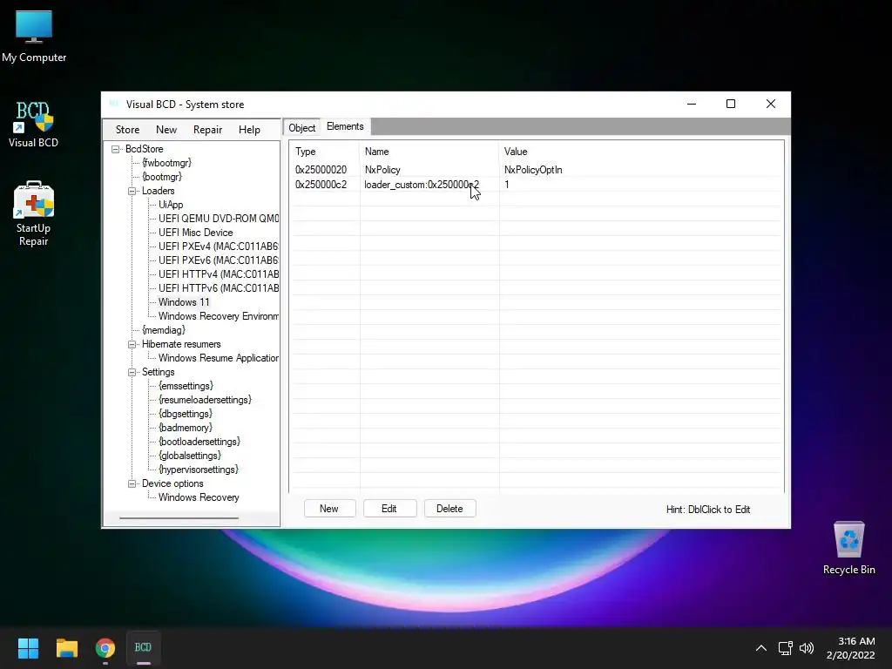The image size is (892, 669).
Task: Select {bootloadersettings} tree node
Action: click(x=199, y=442)
